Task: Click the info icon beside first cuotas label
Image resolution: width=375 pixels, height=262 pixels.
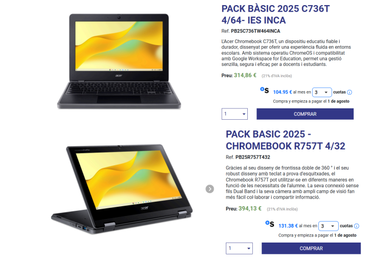Action: pos(349,92)
